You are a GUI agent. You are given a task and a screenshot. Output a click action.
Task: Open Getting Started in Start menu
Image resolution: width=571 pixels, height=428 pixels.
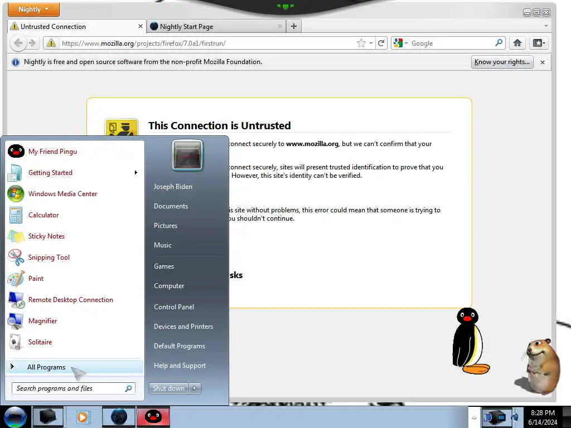[x=74, y=173]
